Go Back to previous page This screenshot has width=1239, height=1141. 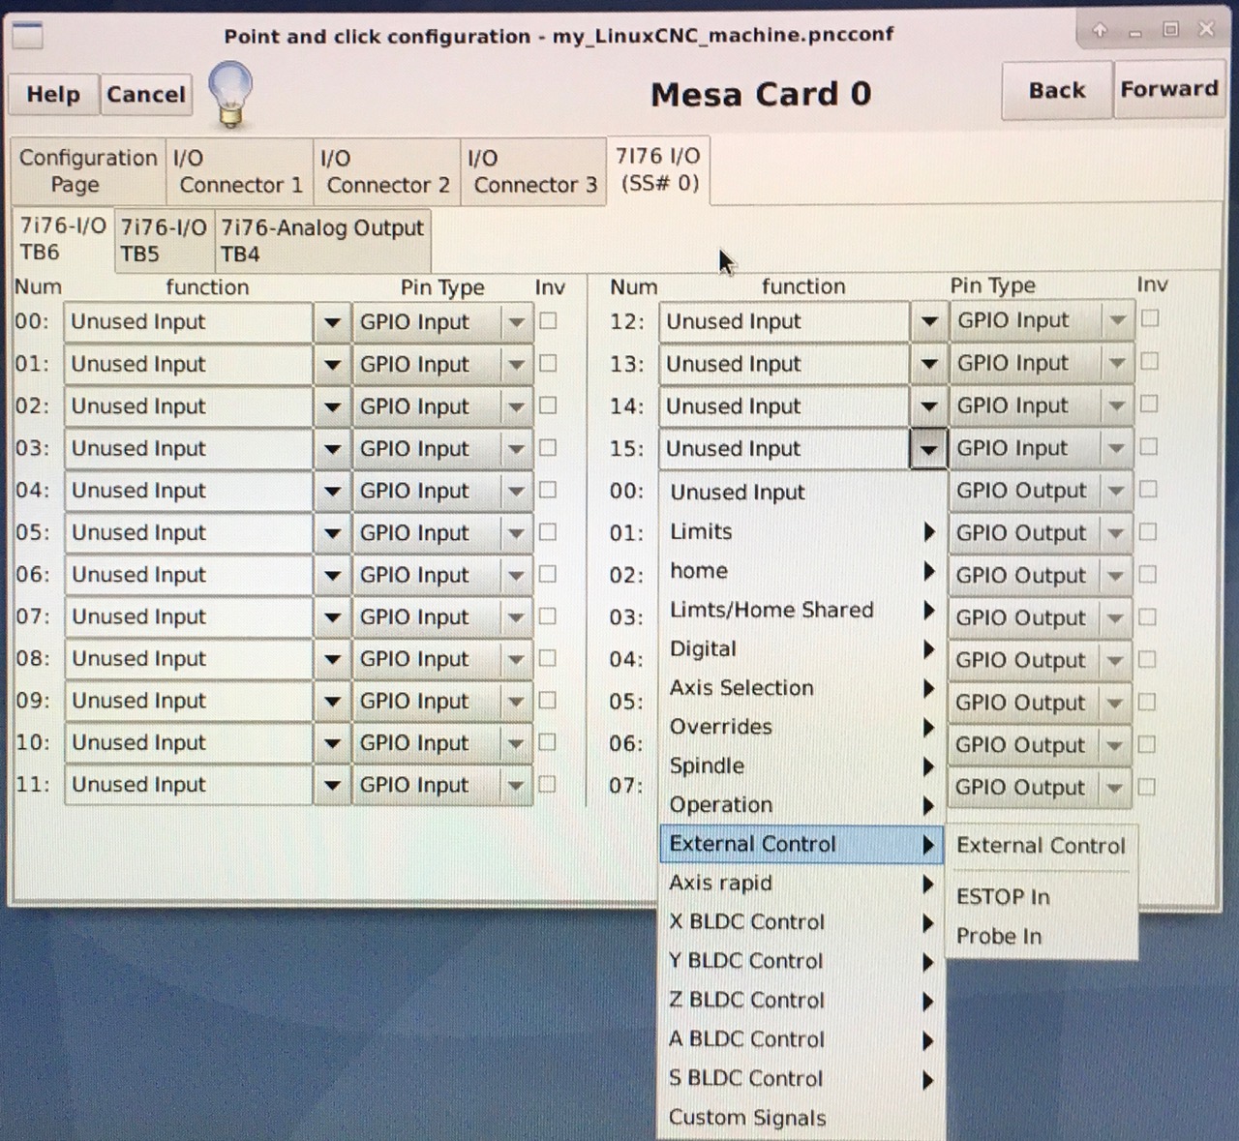tap(1057, 91)
